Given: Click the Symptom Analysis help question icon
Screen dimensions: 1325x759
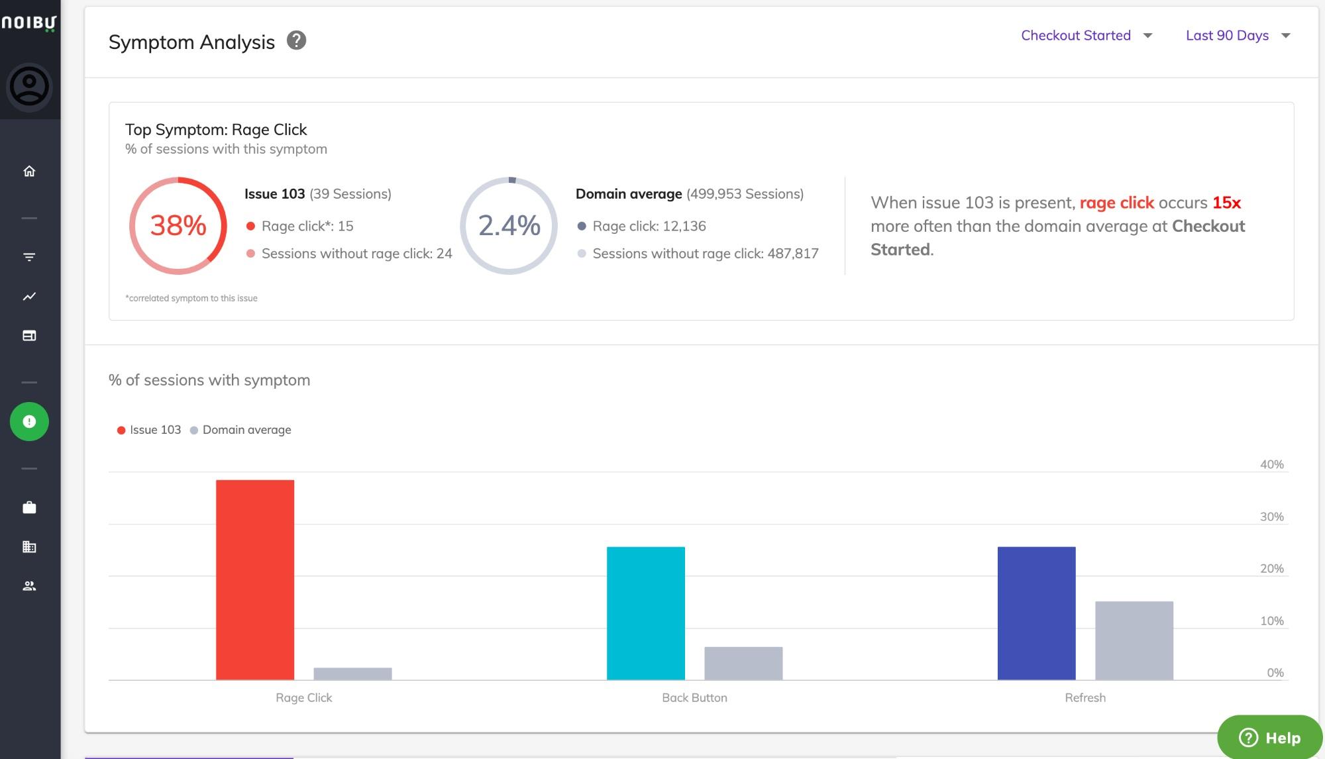Looking at the screenshot, I should (x=296, y=41).
